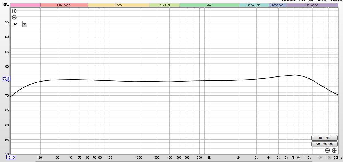
Task: Click the 90 dB axis label
Action: [7, 37]
